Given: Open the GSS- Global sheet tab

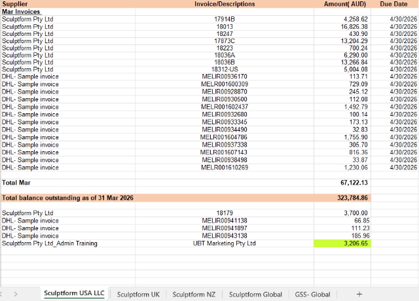Looking at the screenshot, I should click(x=312, y=294).
